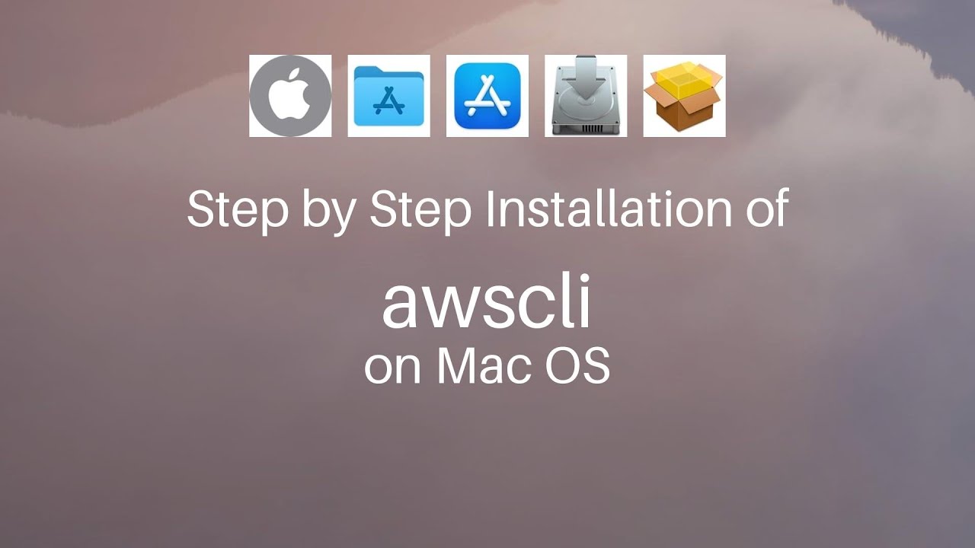Click the open cardboard package box icon
Screen dimensions: 975x548
(x=684, y=96)
